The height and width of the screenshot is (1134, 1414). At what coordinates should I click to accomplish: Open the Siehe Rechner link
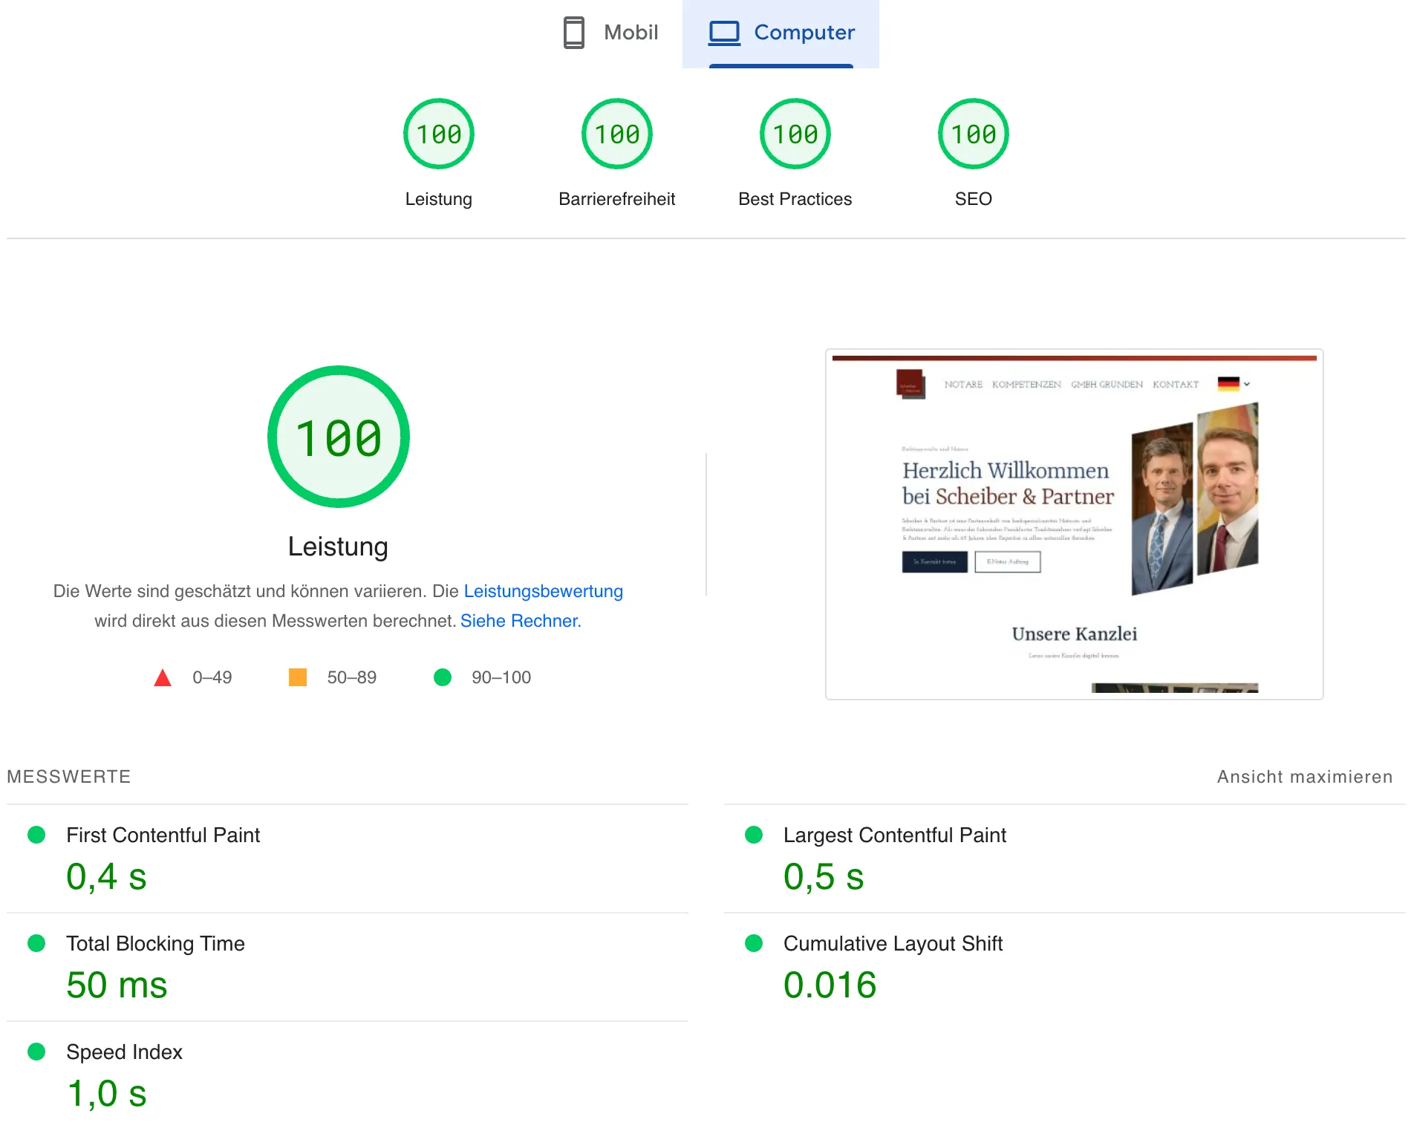pyautogui.click(x=520, y=621)
